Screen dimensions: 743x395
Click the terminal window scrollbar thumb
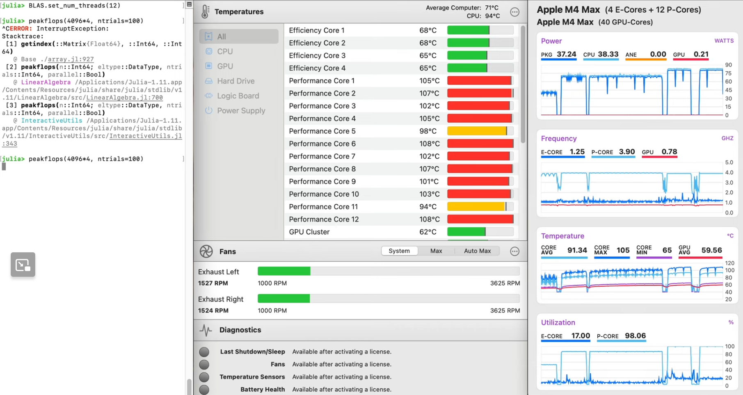tap(189, 387)
